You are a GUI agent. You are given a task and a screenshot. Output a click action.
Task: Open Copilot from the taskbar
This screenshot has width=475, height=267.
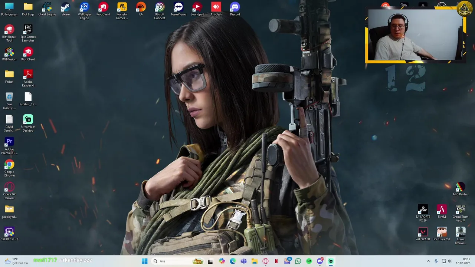pos(222,261)
